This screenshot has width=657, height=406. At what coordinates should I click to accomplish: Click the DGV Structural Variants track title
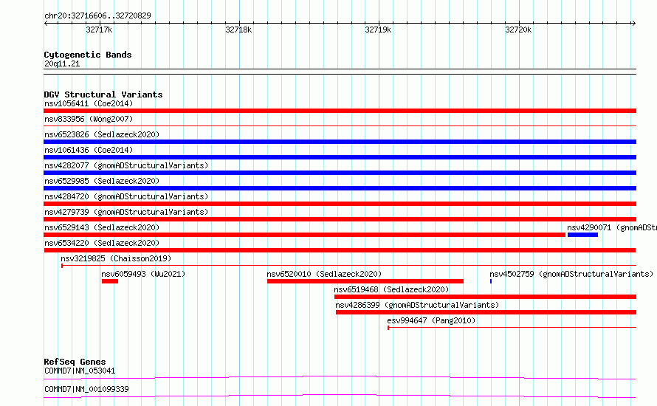tap(103, 94)
